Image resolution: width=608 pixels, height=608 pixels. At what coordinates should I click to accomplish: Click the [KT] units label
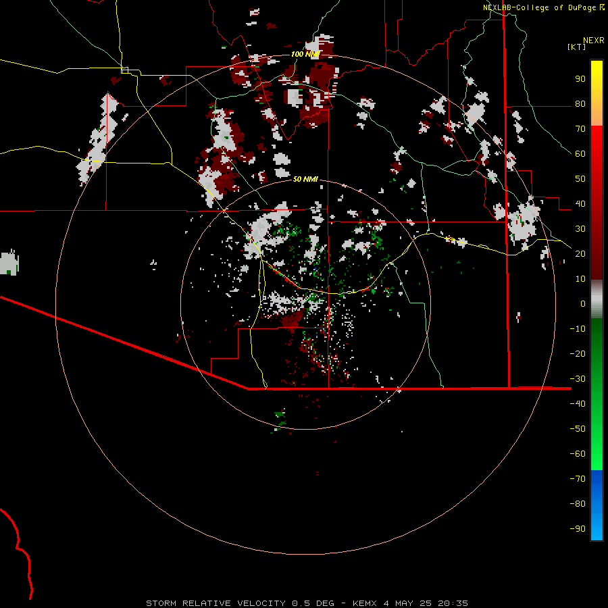pos(577,47)
